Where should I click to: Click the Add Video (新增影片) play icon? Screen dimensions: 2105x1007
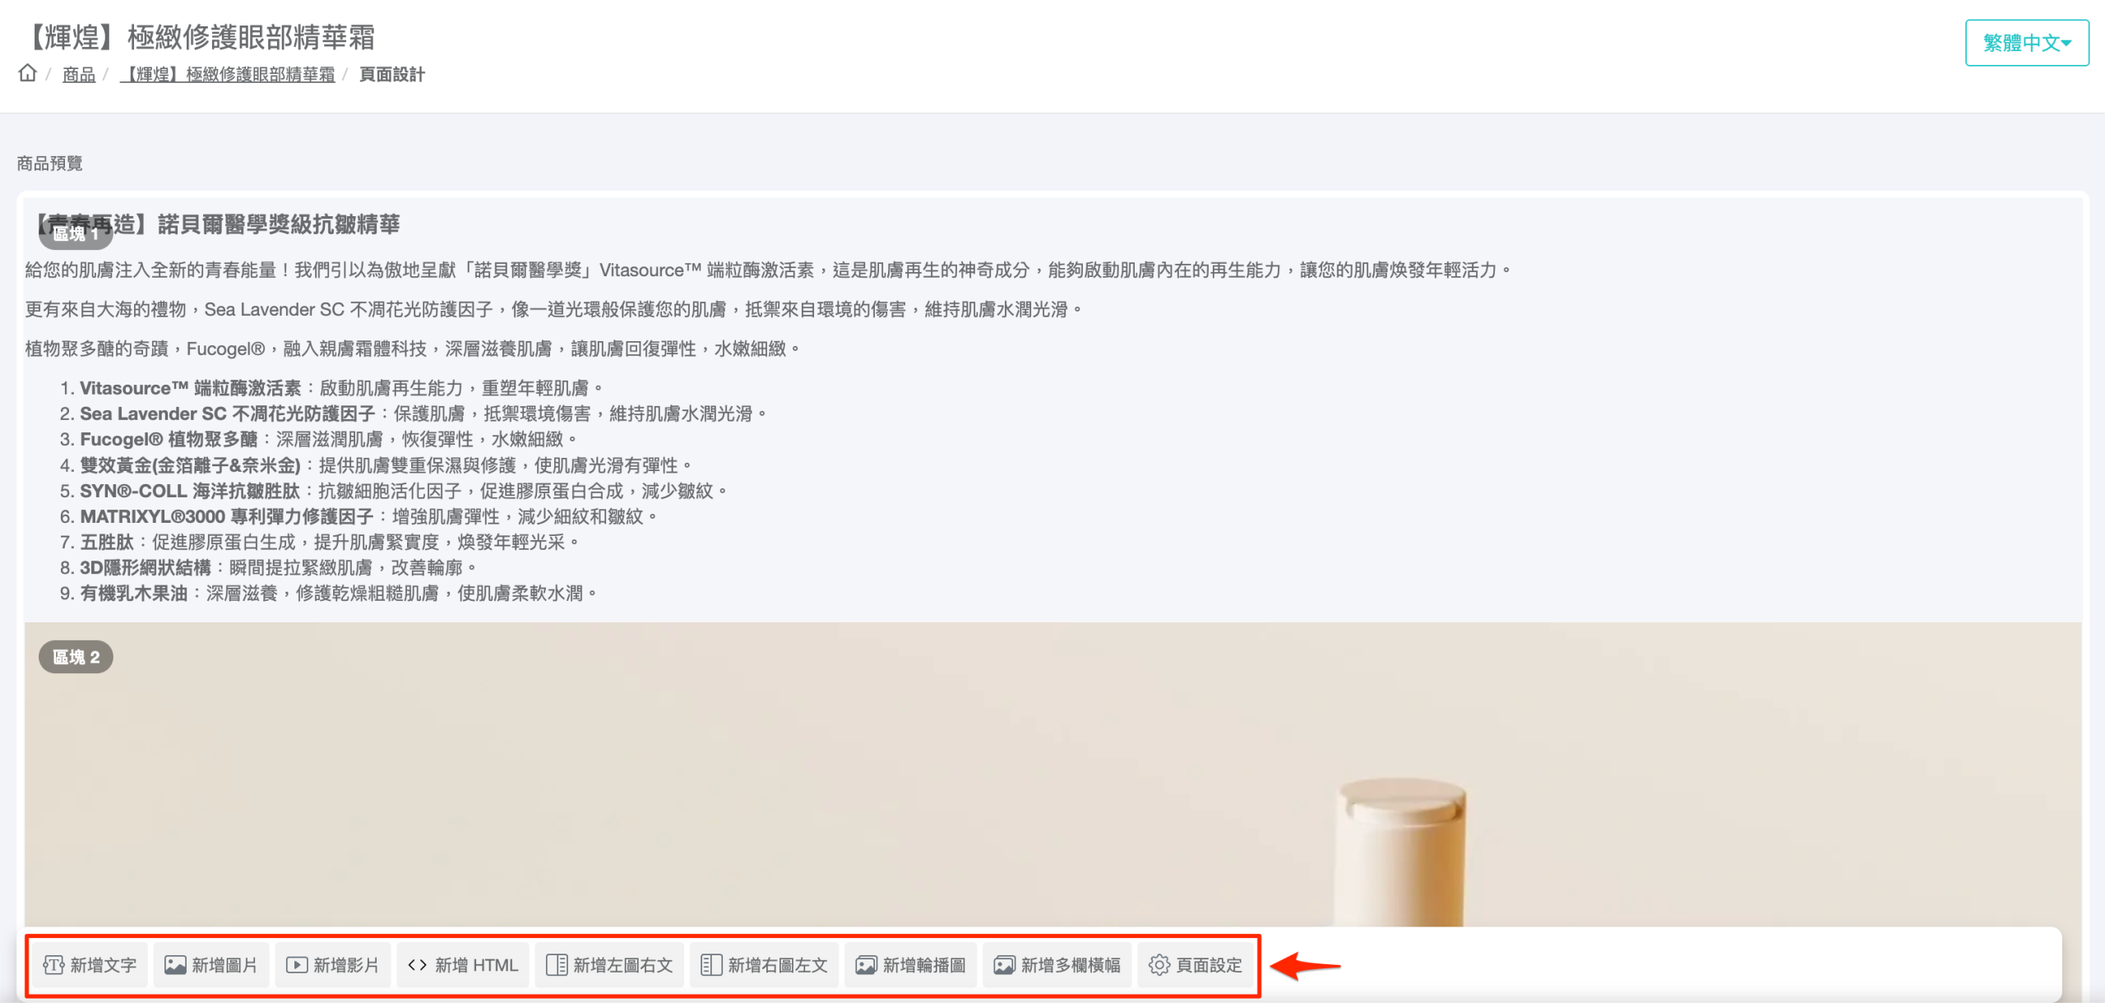click(x=296, y=965)
